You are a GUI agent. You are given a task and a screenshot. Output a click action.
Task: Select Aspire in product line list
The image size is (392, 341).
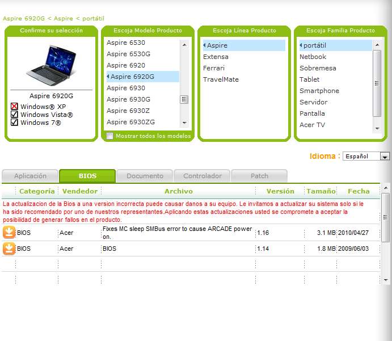pyautogui.click(x=244, y=45)
